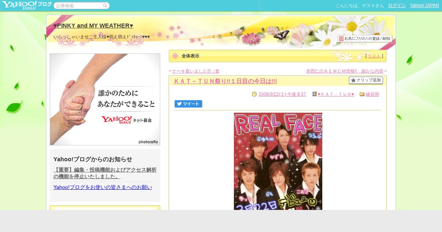The height and width of the screenshot is (232, 442).
Task: Open Yahoo!ブログをお使いの皆さまへのお願い link
Action: (103, 187)
